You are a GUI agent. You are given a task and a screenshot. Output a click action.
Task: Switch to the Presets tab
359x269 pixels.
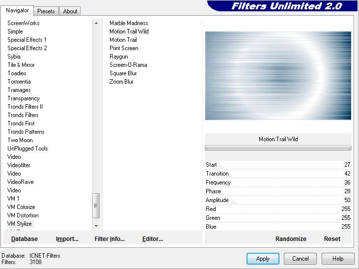pos(46,11)
